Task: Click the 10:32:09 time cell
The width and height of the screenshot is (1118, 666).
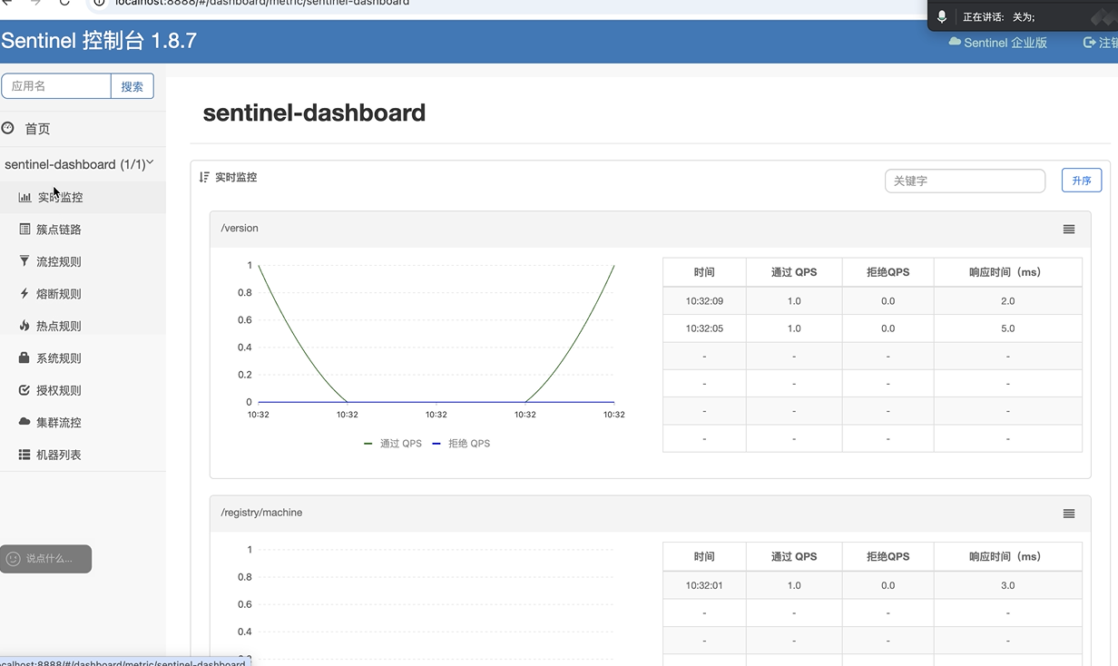Action: tap(704, 301)
